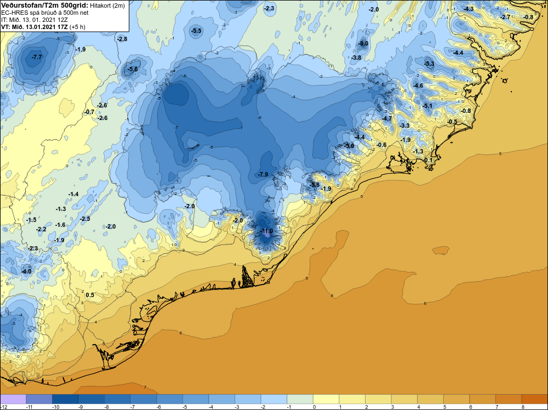Click the legend tick label '0'
Image resolution: width=548 pixels, height=410 pixels.
[x=314, y=407]
